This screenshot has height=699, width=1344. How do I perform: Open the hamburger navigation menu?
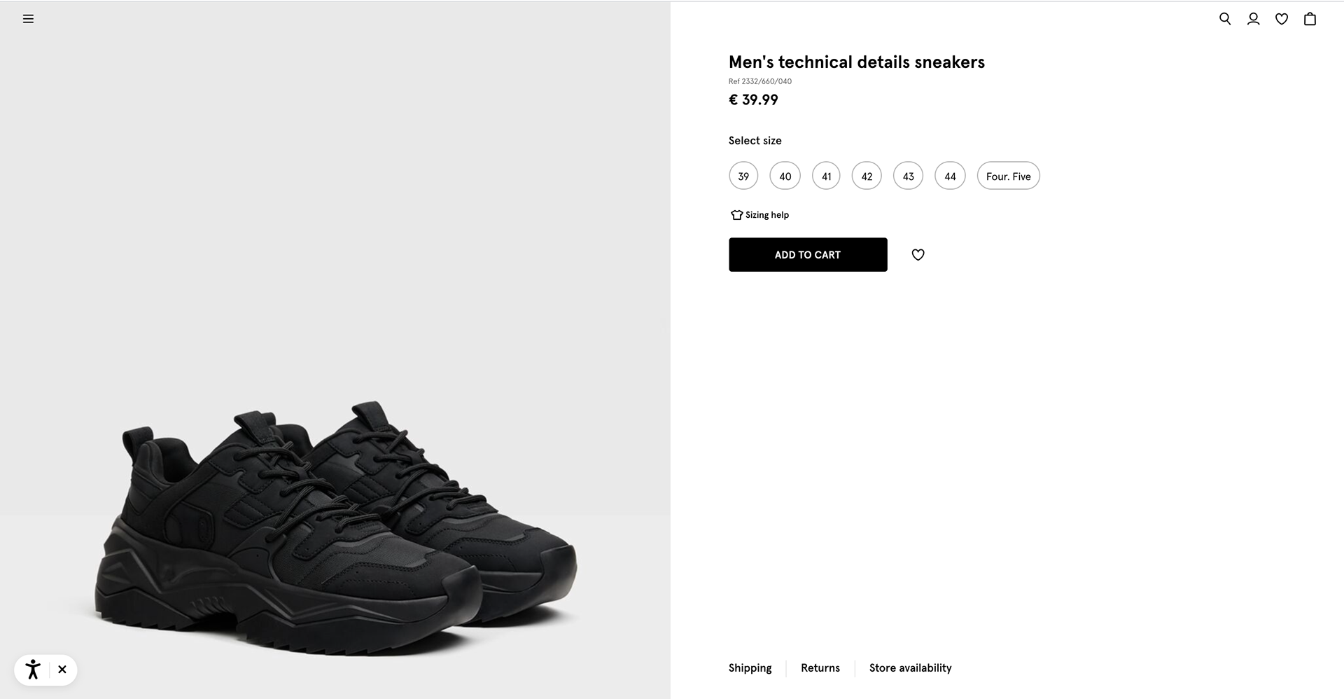pyautogui.click(x=28, y=19)
